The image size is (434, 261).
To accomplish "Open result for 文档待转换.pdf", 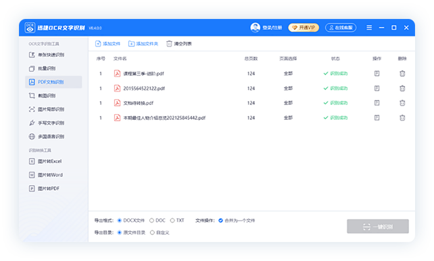I will coord(377,103).
